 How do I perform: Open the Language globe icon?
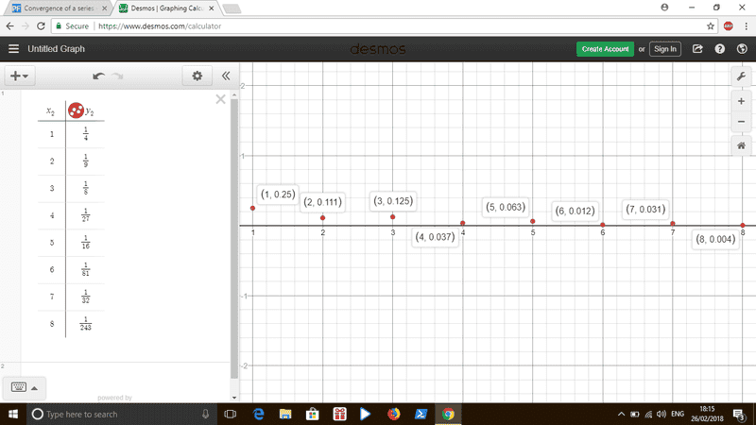741,49
